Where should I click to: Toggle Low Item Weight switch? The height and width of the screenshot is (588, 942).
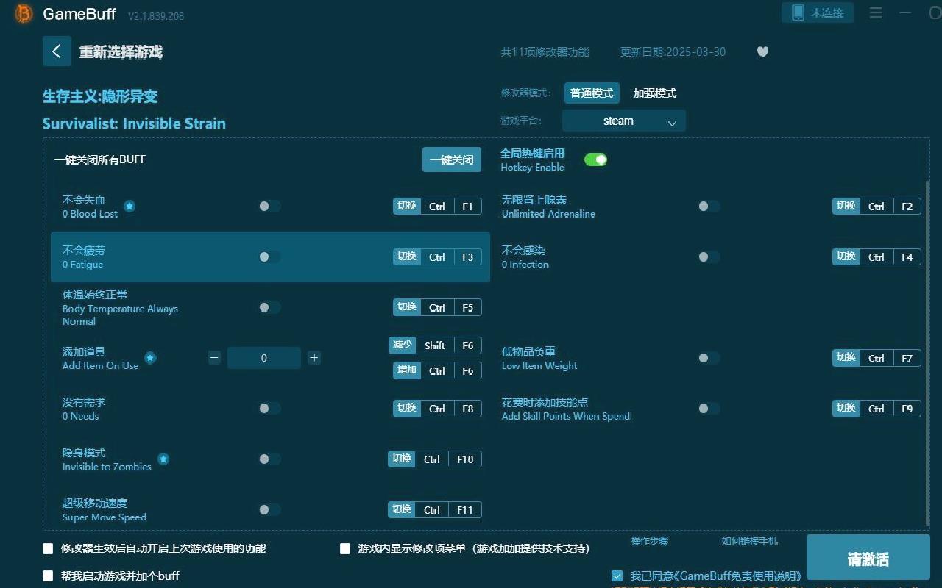point(709,358)
